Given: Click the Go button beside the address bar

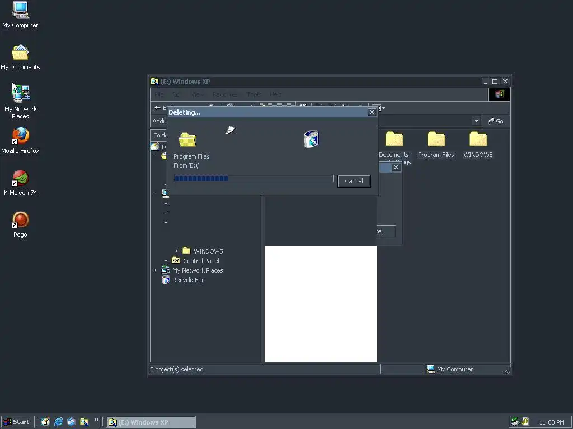Looking at the screenshot, I should [496, 121].
